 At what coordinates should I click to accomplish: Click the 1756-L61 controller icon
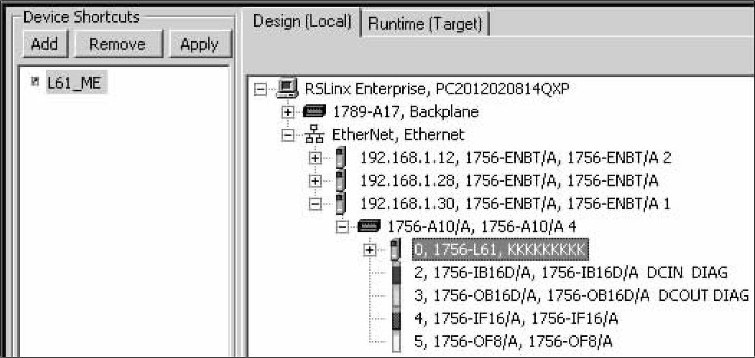pos(396,249)
